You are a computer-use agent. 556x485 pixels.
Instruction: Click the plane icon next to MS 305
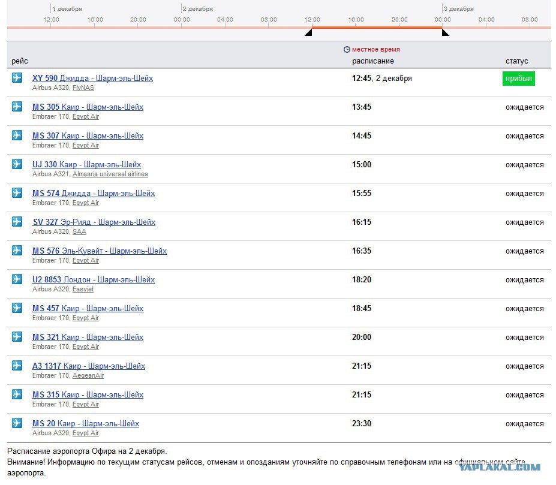click(x=17, y=107)
